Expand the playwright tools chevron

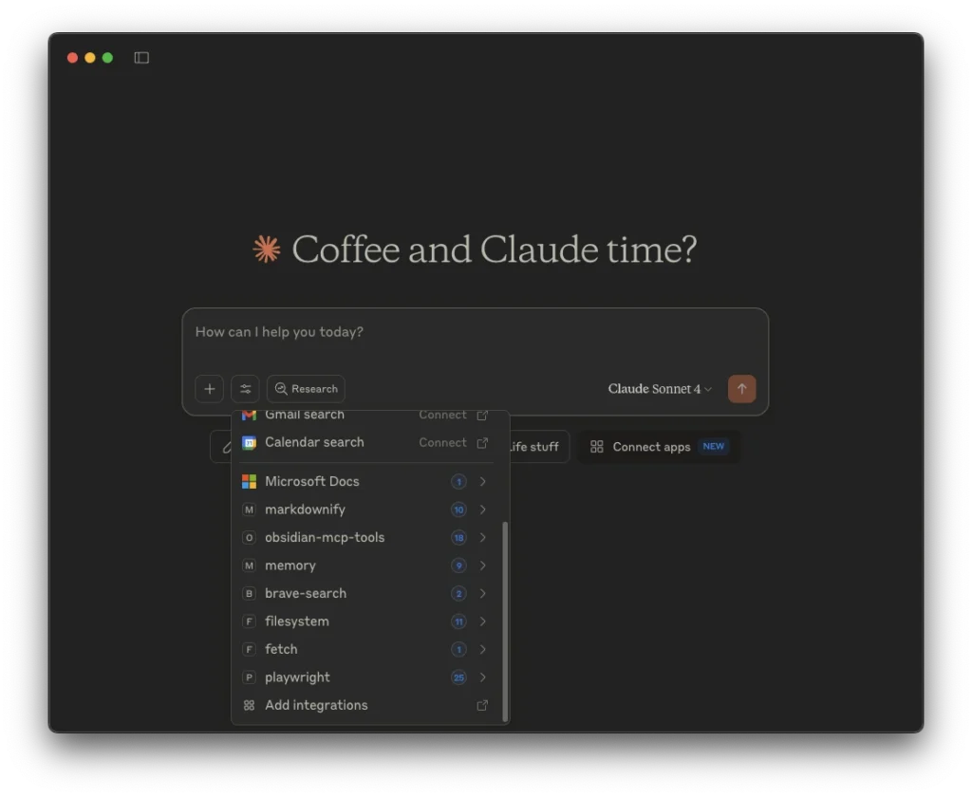coord(483,677)
